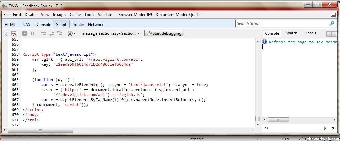The width and height of the screenshot is (340, 141).
Task: Click the step out icon
Action: point(60,33)
